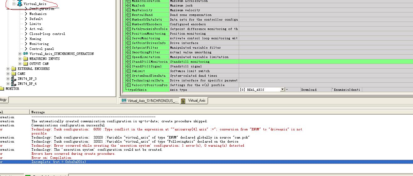
Task: Expand the CAMS folder node
Action: coord(8,74)
